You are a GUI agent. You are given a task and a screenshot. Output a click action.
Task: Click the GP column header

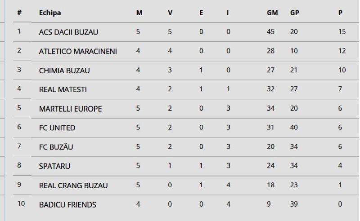(x=295, y=13)
